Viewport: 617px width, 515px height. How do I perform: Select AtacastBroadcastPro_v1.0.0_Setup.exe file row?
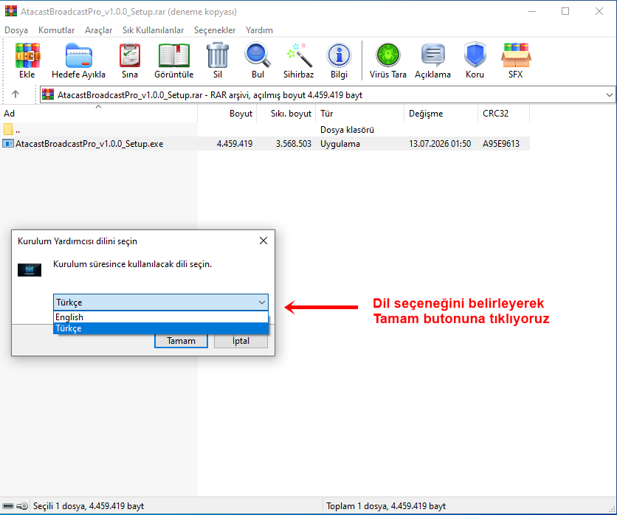click(265, 144)
